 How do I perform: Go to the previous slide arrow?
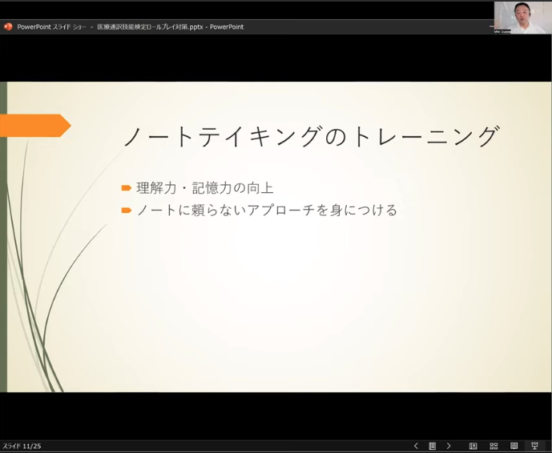point(416,446)
